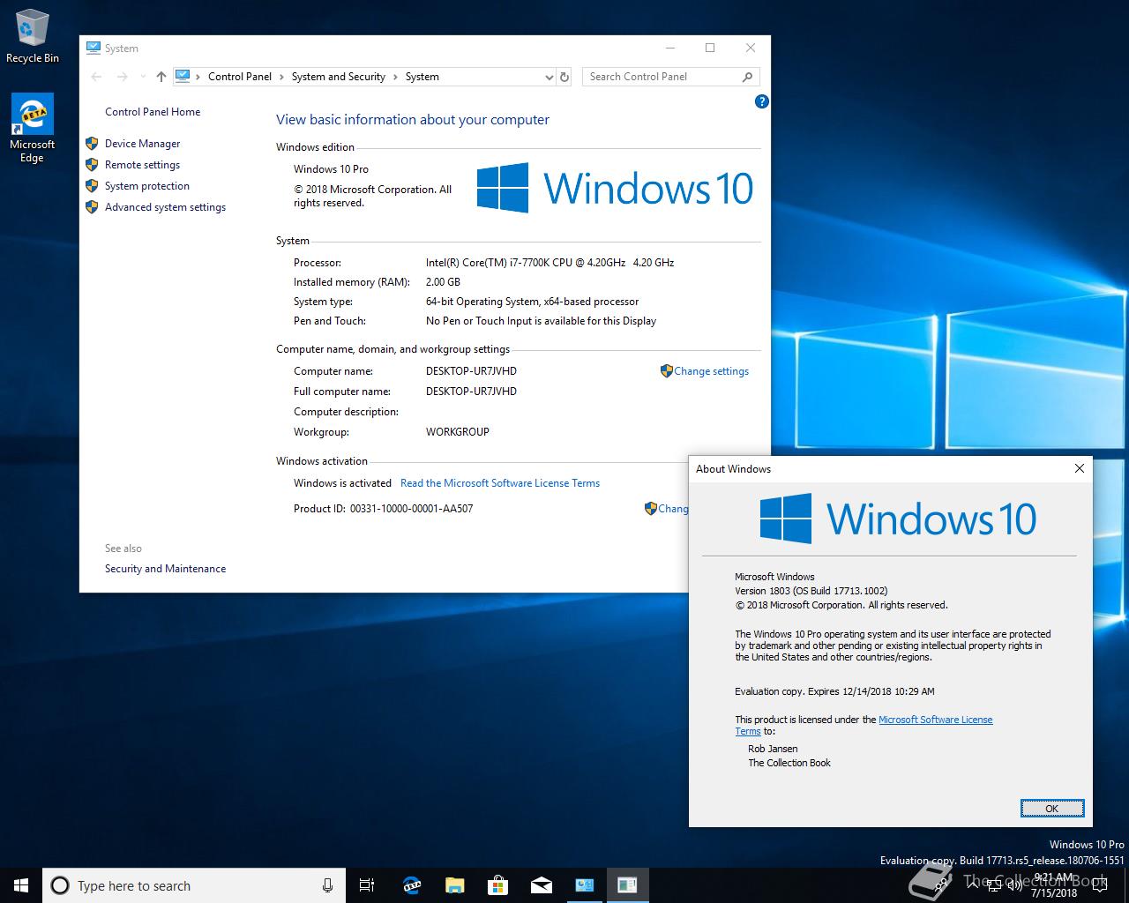This screenshot has height=903, width=1129.
Task: Click the DESKTOP-UR7JVHD computer name value
Action: [x=471, y=371]
